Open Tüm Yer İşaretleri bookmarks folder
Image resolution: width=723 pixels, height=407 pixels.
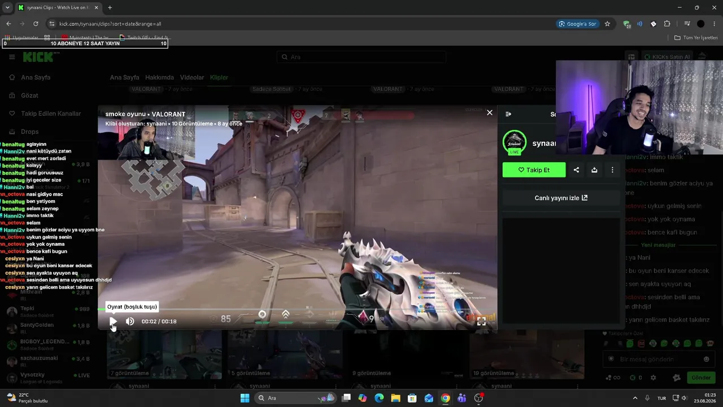(696, 38)
